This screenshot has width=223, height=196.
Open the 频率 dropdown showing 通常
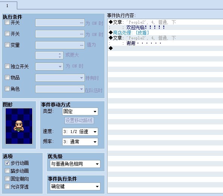tap(80, 142)
